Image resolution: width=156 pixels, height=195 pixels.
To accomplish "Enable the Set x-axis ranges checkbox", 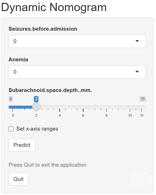I will pyautogui.click(x=11, y=129).
